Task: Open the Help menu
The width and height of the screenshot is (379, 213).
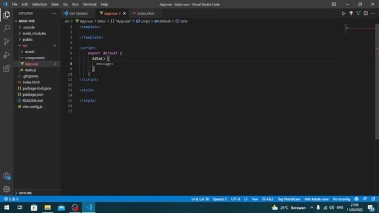Action: pos(104,4)
